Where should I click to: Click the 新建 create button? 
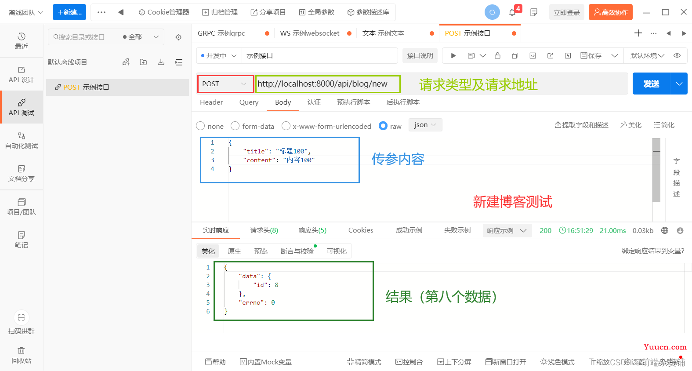point(69,12)
